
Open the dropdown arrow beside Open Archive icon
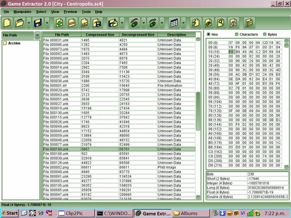tap(29, 23)
